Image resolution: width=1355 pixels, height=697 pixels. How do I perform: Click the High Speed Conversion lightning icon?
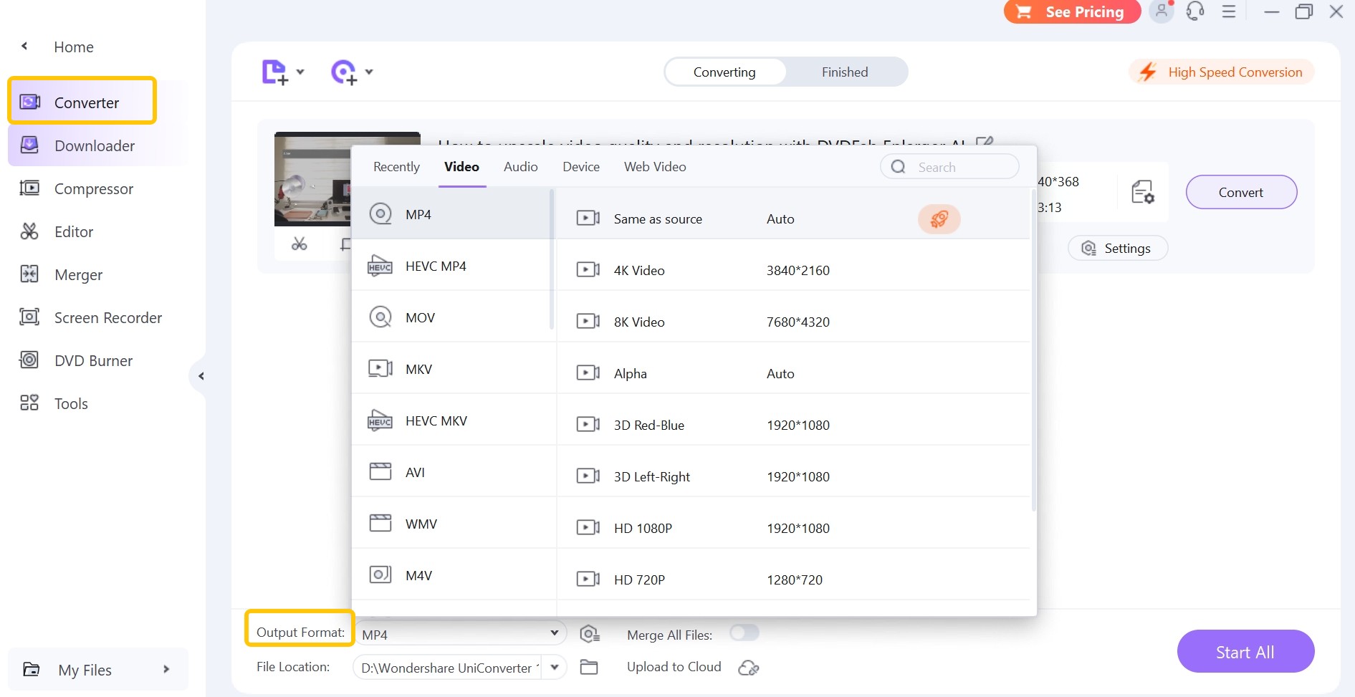pyautogui.click(x=1149, y=72)
